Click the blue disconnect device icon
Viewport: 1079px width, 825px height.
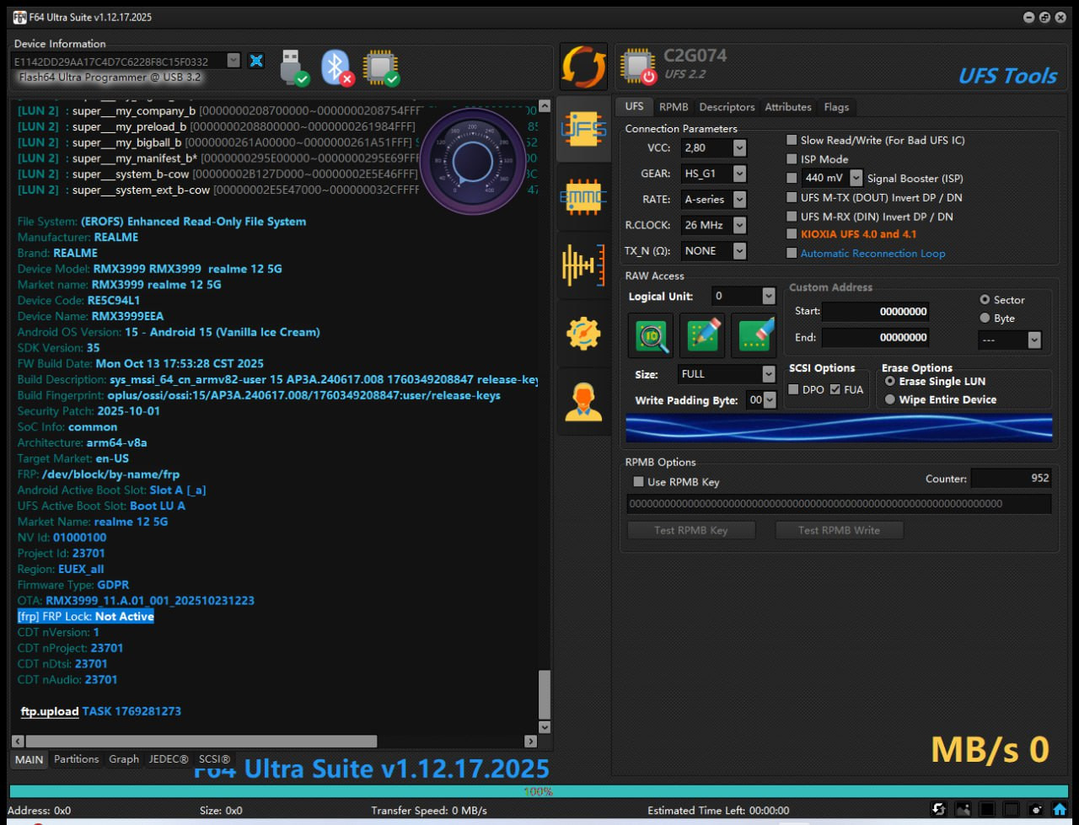tap(256, 61)
